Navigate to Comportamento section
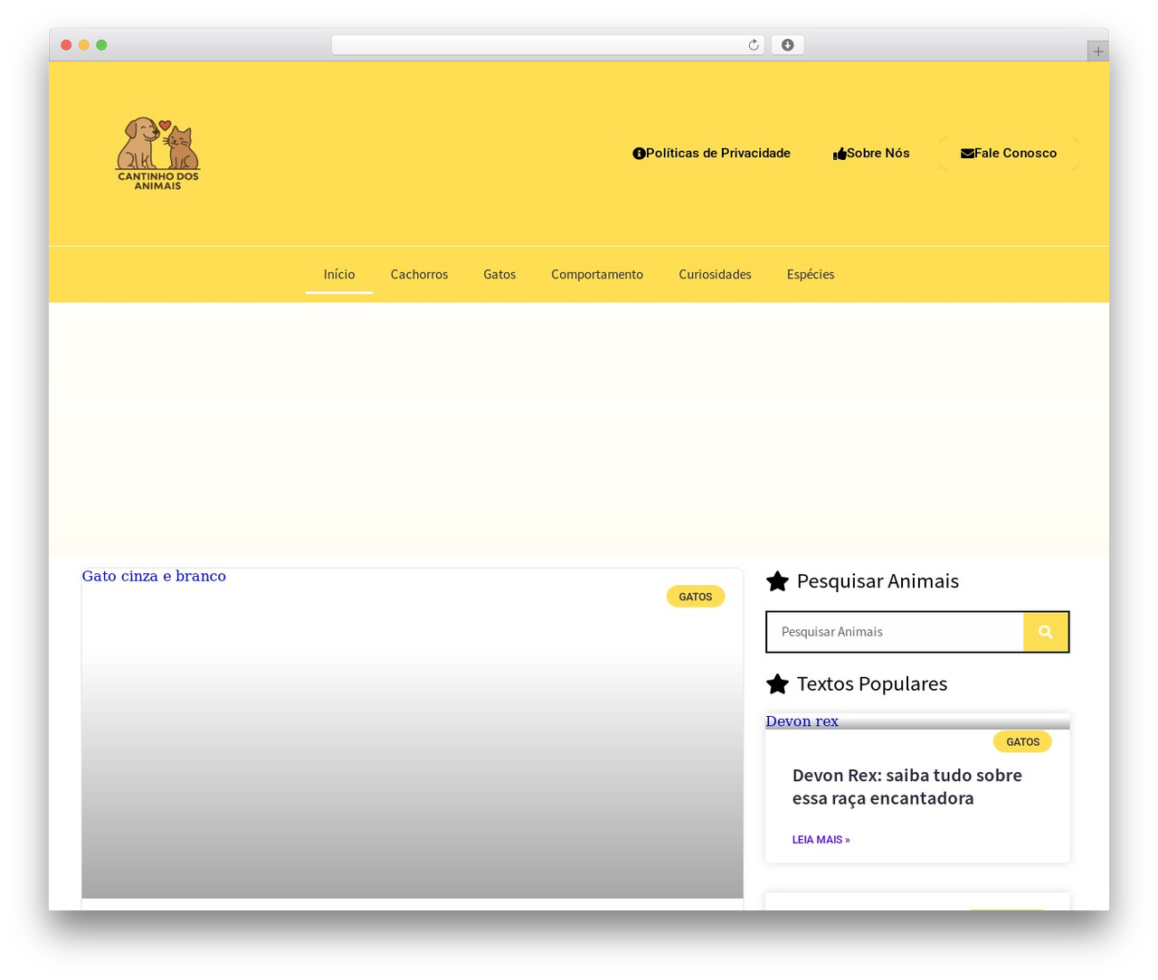The image size is (1158, 980). [x=597, y=275]
